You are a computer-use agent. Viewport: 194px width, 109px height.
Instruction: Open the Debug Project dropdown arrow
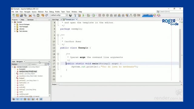pyautogui.click(x=91, y=15)
